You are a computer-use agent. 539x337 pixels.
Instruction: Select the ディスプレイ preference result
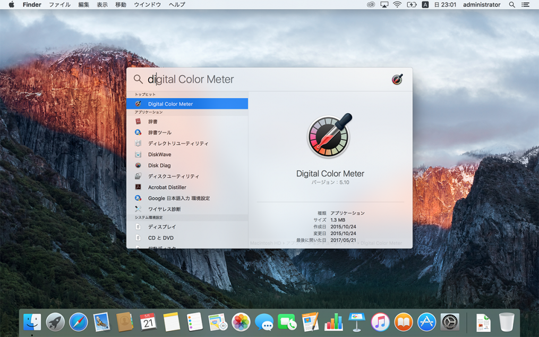click(187, 227)
